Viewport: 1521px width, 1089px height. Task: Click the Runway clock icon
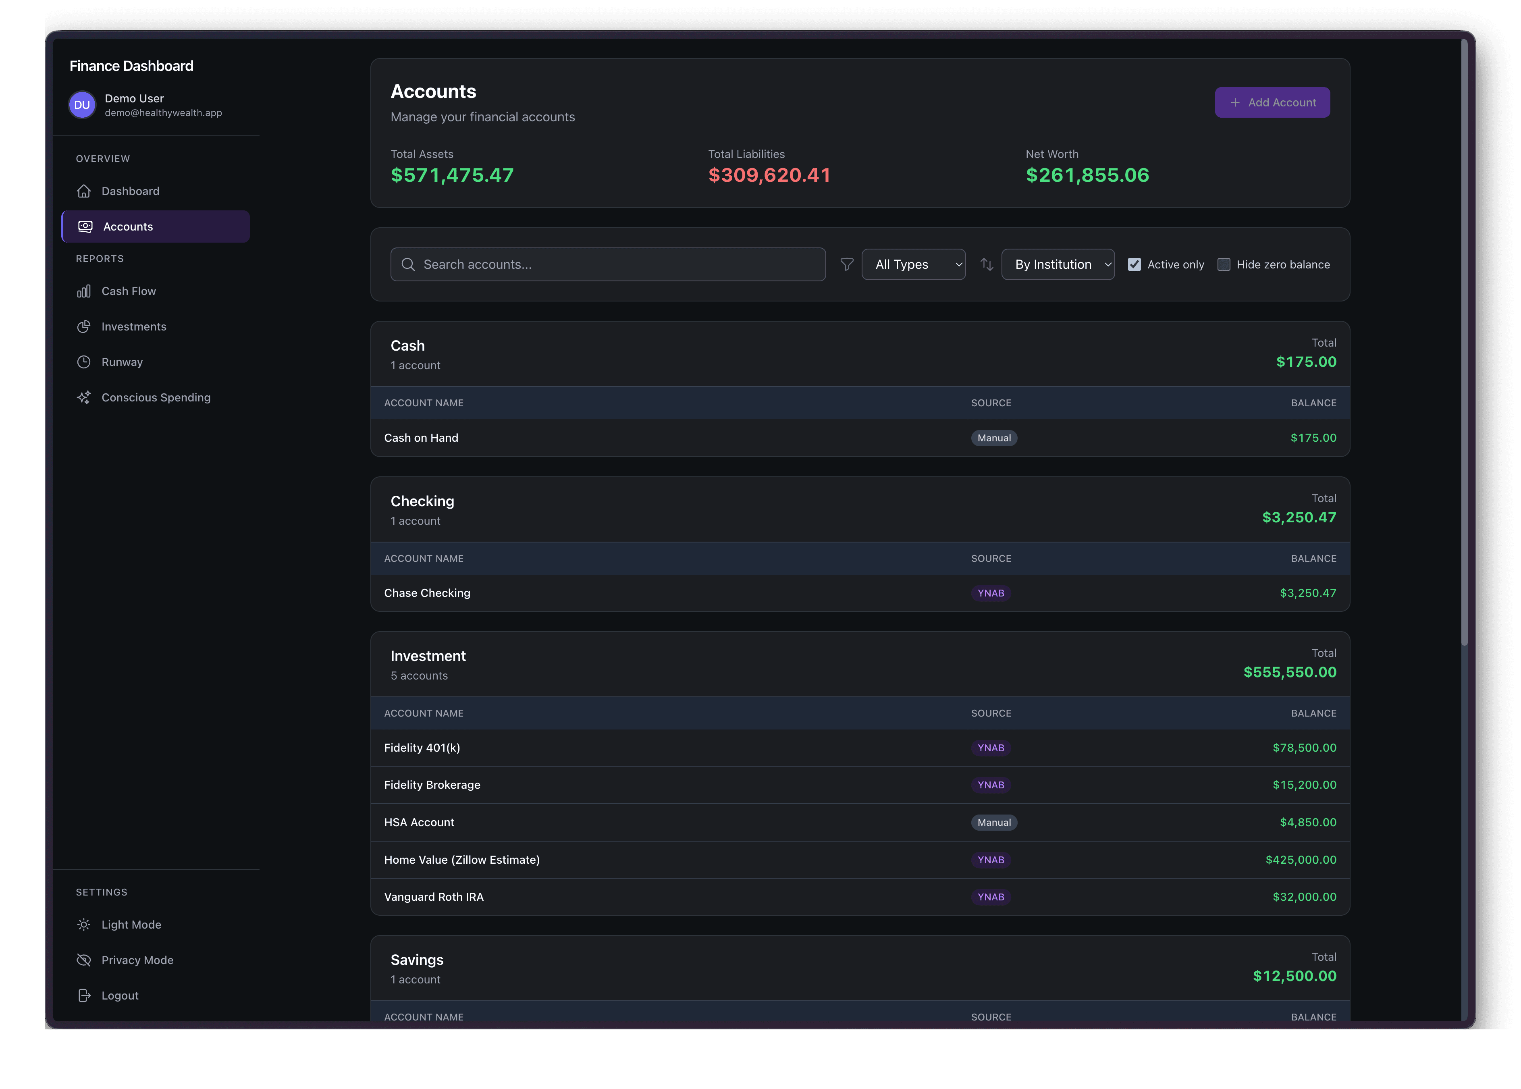click(84, 362)
